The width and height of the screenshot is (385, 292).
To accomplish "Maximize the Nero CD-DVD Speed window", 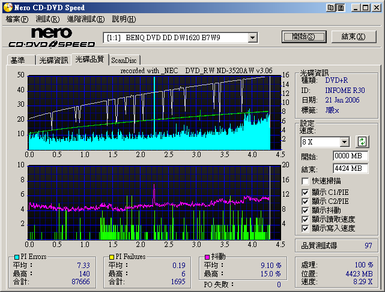I will pyautogui.click(x=366, y=8).
